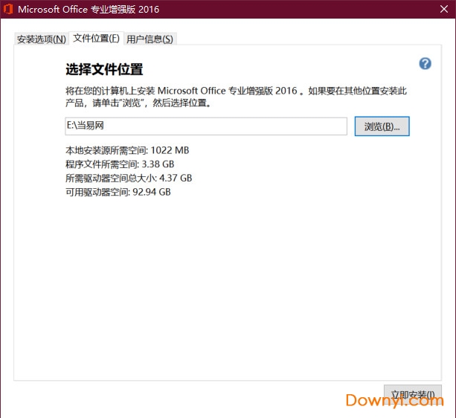
Task: Click the empty white area of the panel
Action: (223, 298)
